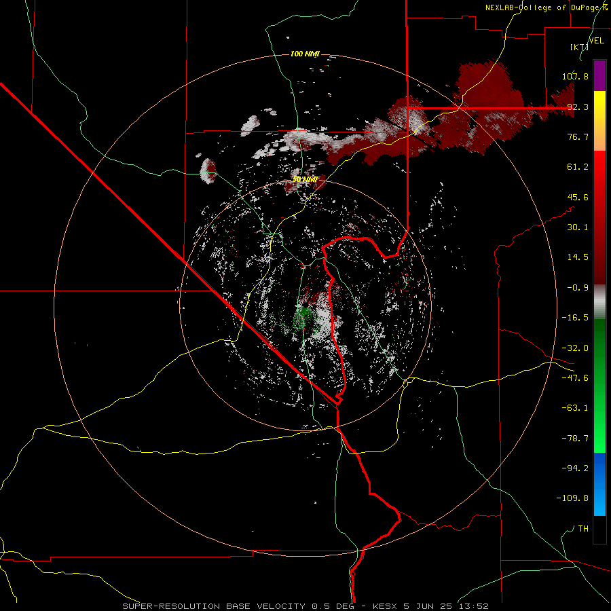Click the 14.5 velocity scale label
611x611 pixels.
pos(578,257)
